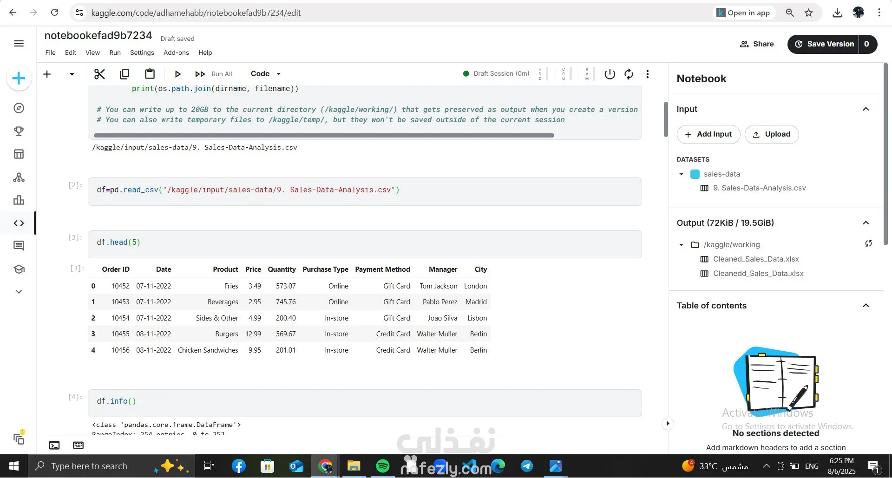Open the Help menu
This screenshot has width=892, height=478.
click(x=205, y=53)
